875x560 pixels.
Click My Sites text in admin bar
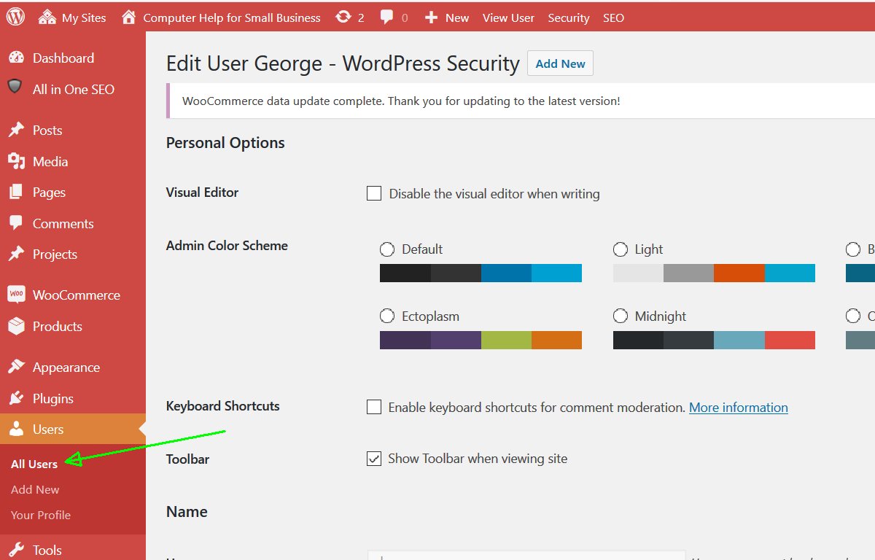click(84, 17)
